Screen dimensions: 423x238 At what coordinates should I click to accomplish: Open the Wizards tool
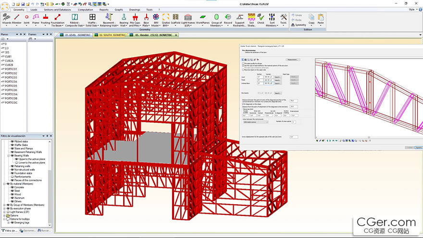[6, 19]
